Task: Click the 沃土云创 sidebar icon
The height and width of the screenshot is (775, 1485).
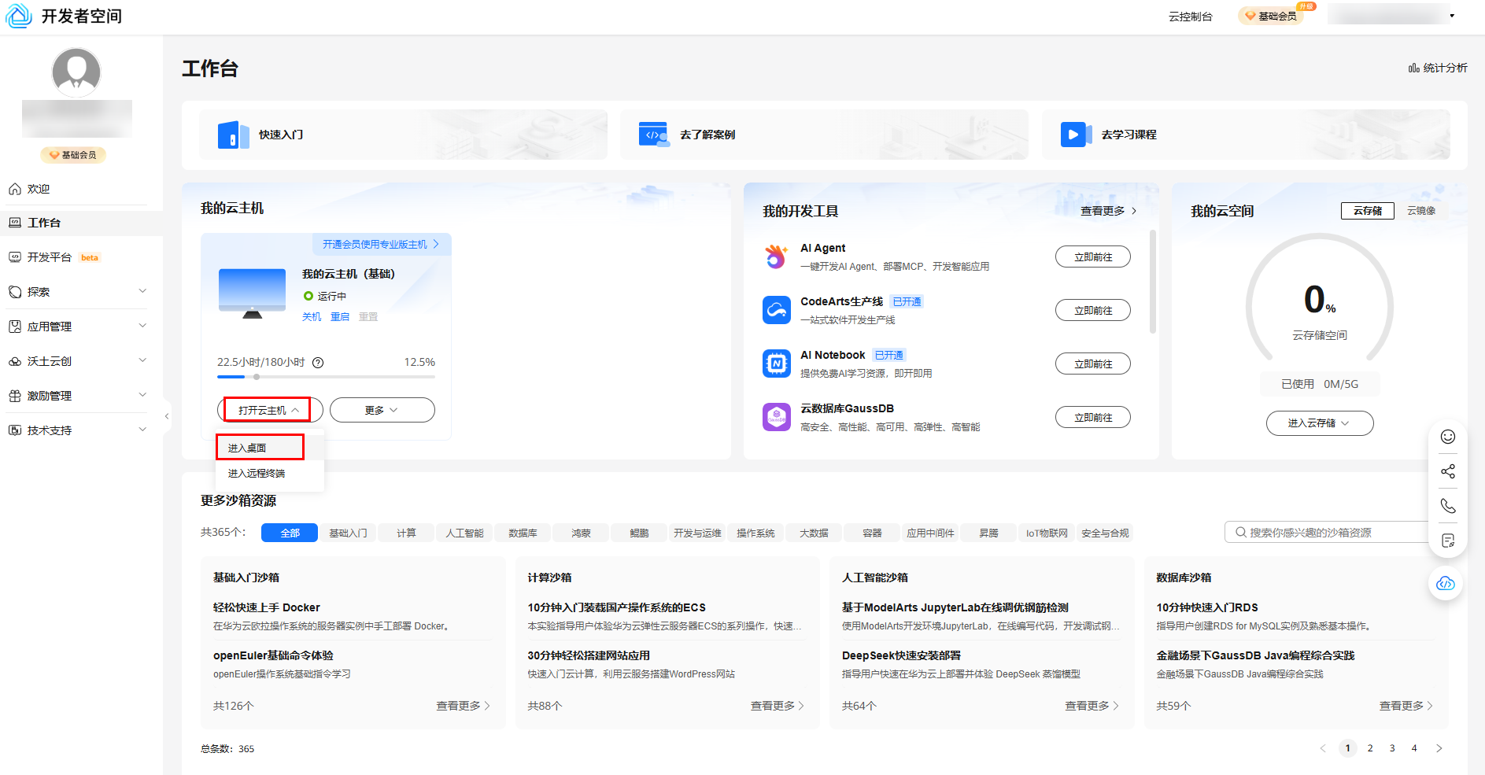Action: 15,361
